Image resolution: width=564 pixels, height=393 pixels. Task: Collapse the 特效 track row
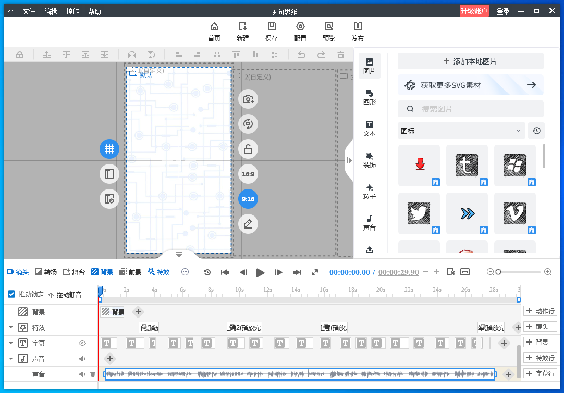pyautogui.click(x=11, y=327)
